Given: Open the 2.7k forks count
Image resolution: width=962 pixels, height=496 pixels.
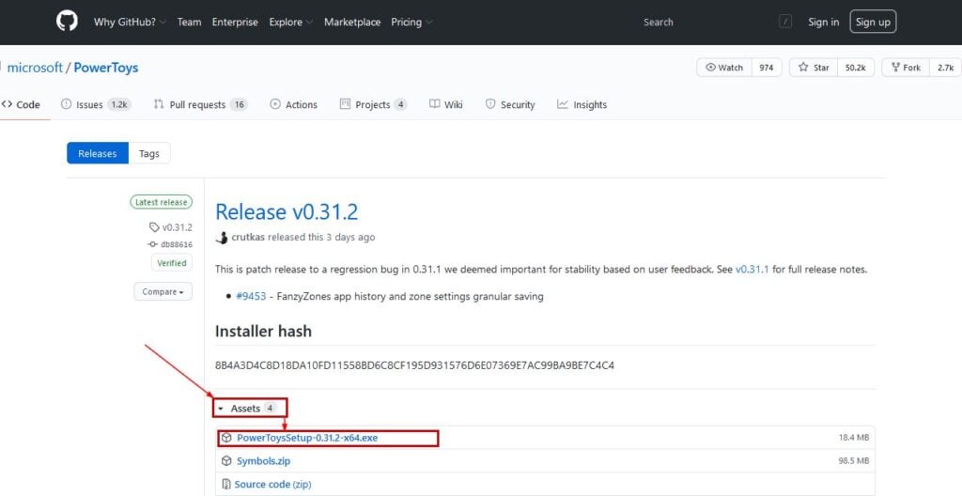Looking at the screenshot, I should tap(945, 68).
